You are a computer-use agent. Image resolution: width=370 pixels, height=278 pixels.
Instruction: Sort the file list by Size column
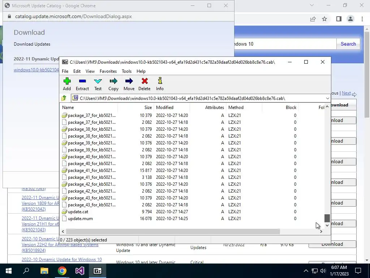[136, 107]
